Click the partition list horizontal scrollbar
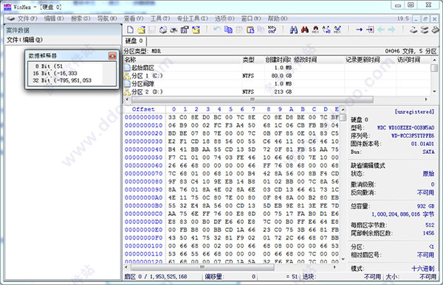The image size is (443, 285). coord(253,99)
